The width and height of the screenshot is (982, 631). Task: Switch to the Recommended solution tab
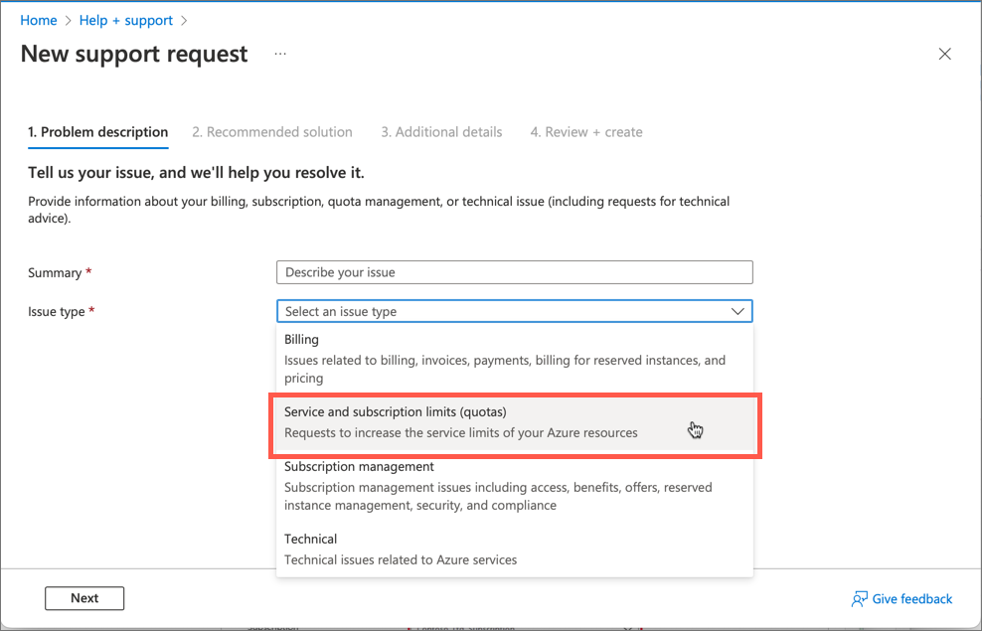(272, 131)
